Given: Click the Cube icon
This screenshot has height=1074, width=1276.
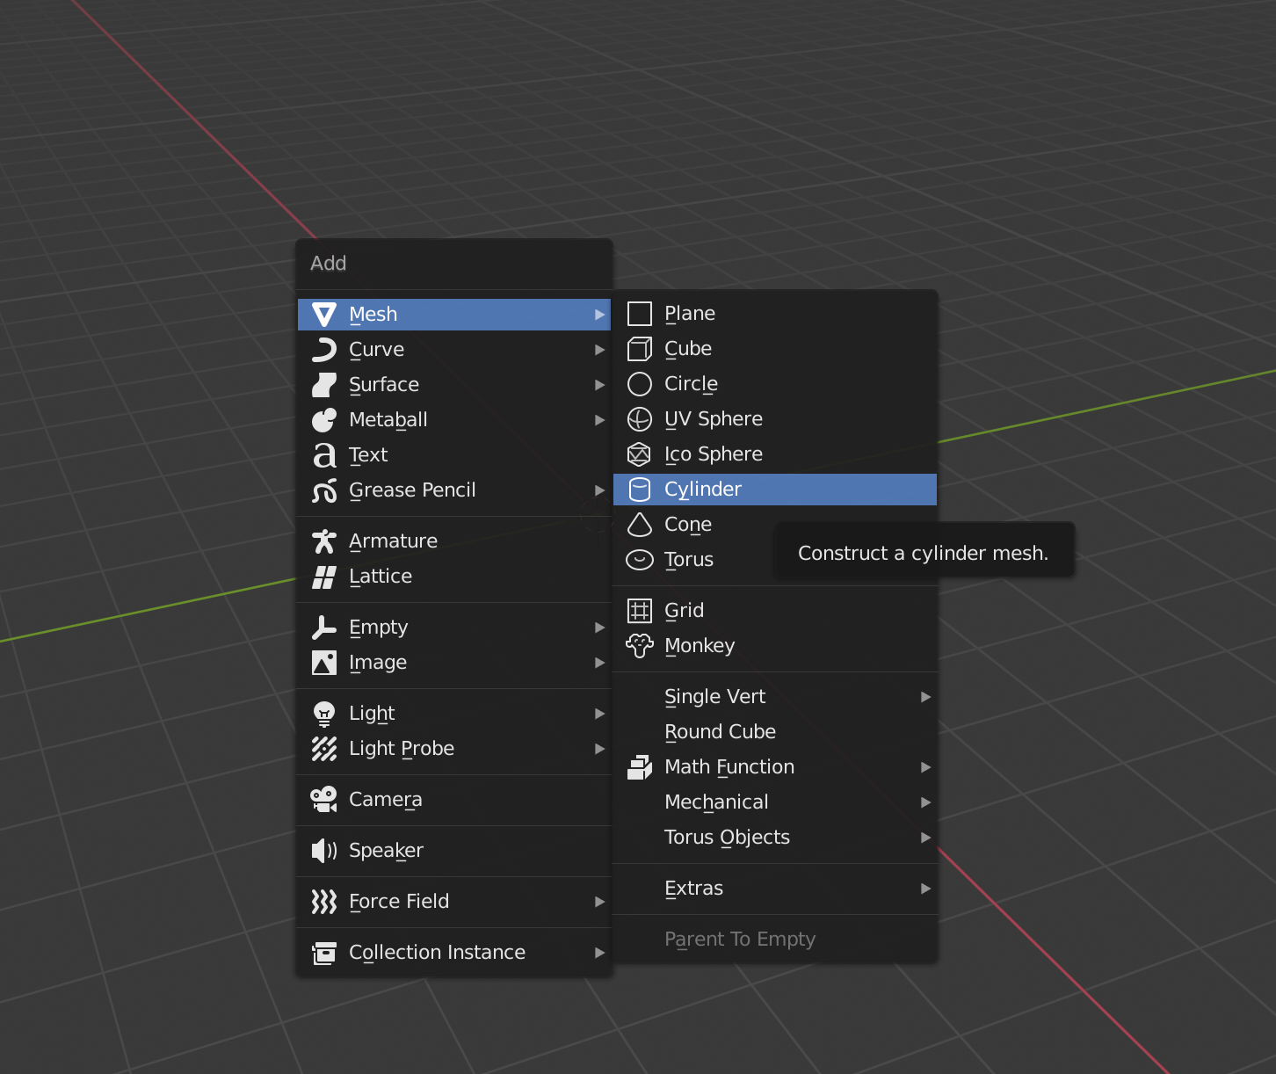Looking at the screenshot, I should coord(640,349).
